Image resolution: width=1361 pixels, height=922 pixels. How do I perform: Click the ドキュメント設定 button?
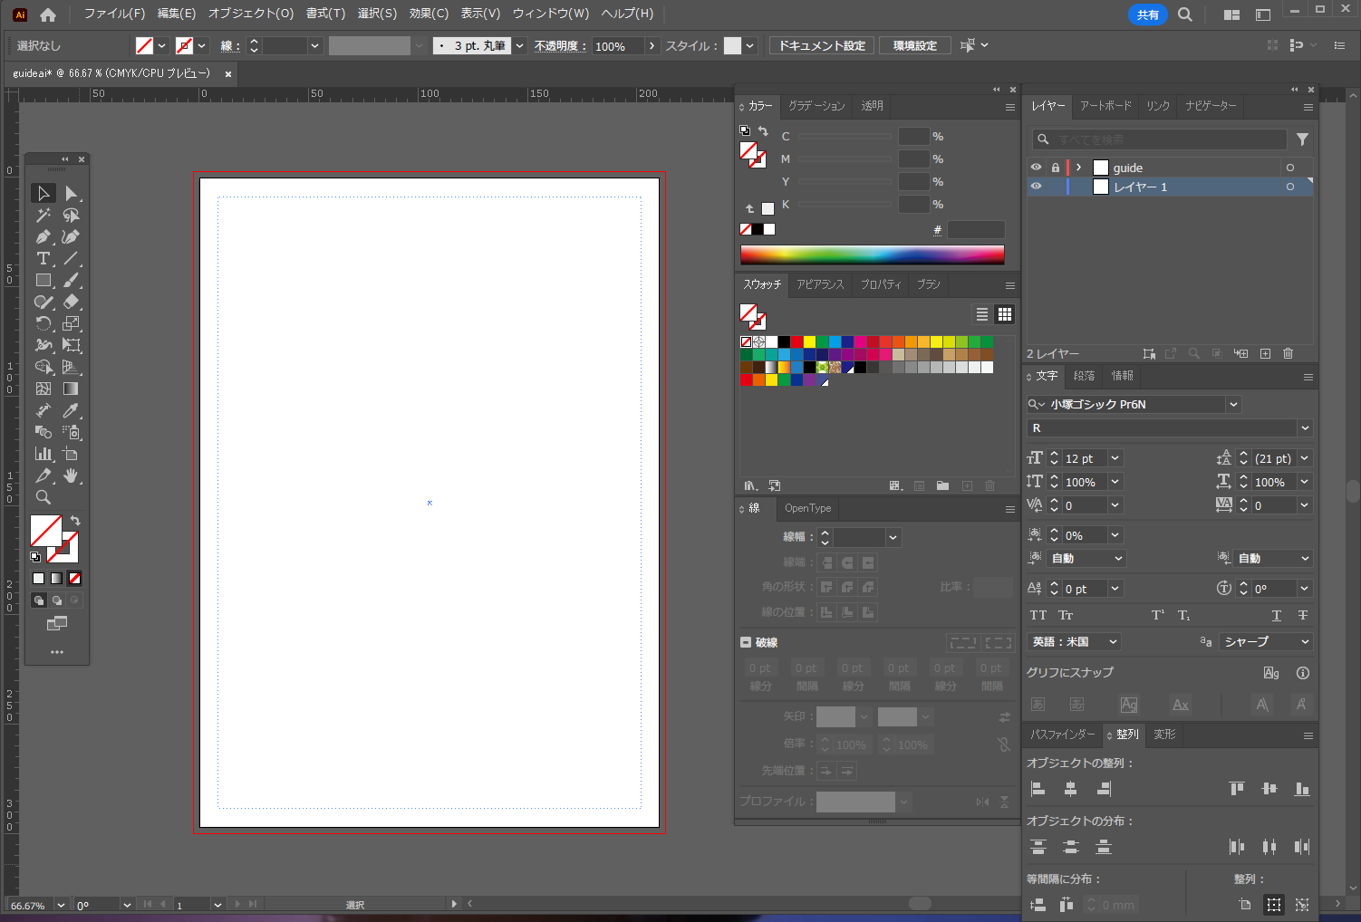(x=822, y=45)
